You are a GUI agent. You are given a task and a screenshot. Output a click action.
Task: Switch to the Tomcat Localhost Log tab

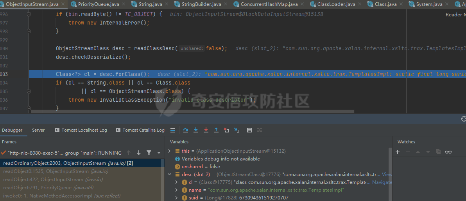click(x=81, y=130)
